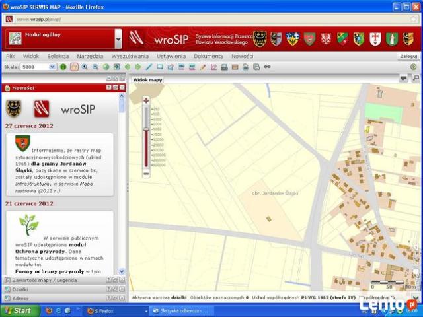The width and height of the screenshot is (423, 317).
Task: Open the Moduł ogólny module dropdown
Action: click(118, 38)
